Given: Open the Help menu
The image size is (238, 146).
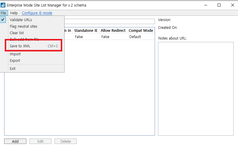Looking at the screenshot, I should (x=14, y=13).
